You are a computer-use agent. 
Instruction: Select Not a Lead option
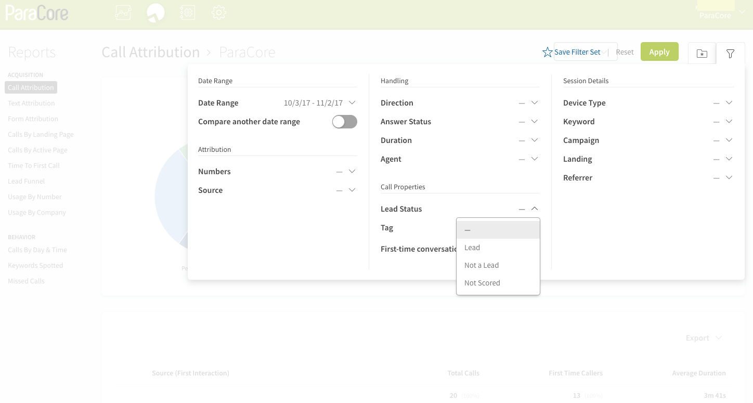[498, 265]
